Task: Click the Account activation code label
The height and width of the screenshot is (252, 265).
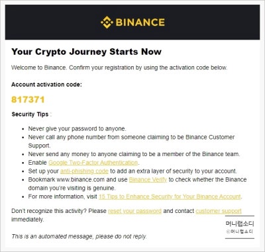Action: tap(46, 85)
